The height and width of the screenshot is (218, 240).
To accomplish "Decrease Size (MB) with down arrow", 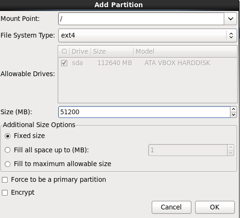I will pyautogui.click(x=233, y=115).
